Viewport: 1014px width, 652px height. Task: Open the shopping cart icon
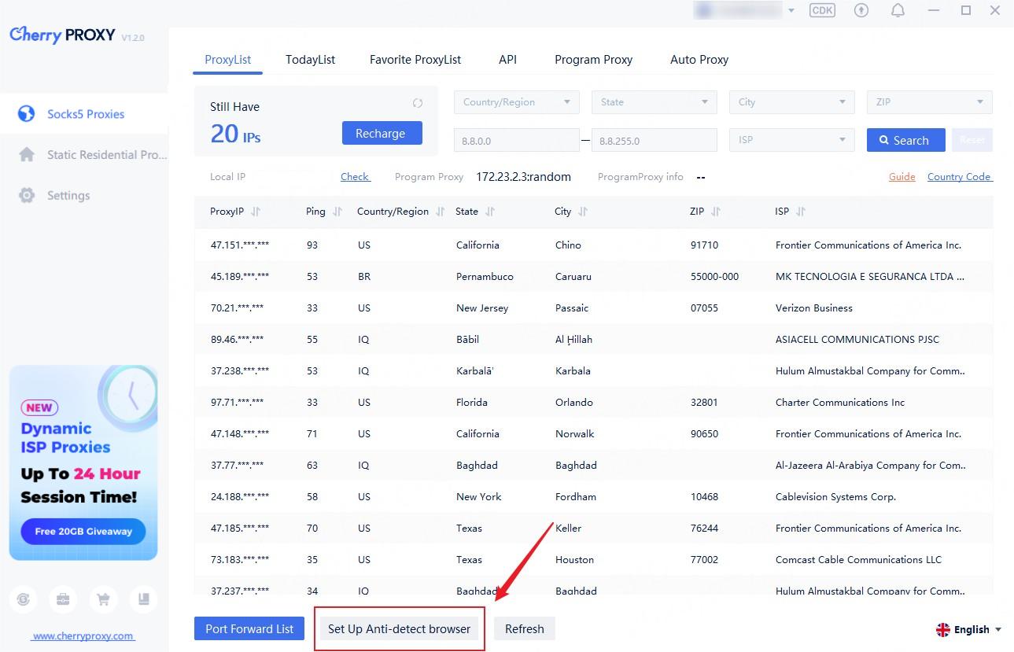click(x=103, y=599)
